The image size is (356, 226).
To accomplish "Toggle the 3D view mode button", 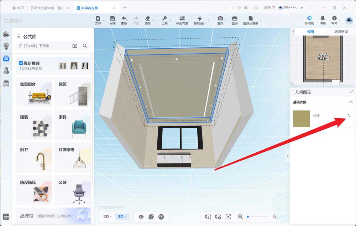I will 122,217.
